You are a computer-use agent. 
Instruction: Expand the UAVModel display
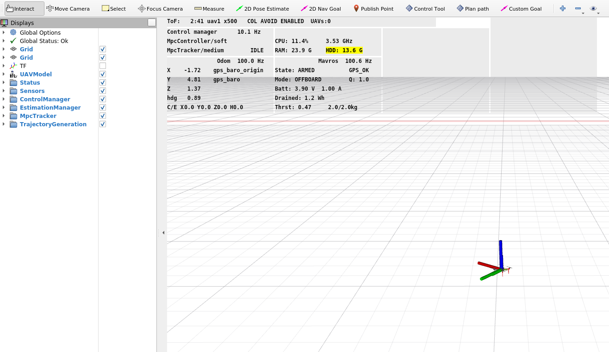pyautogui.click(x=4, y=74)
